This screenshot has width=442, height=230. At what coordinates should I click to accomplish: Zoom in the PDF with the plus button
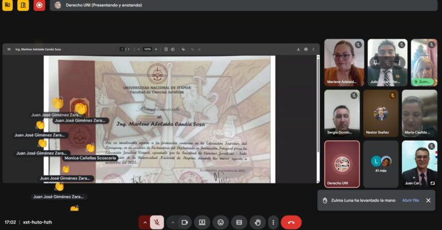coord(156,49)
